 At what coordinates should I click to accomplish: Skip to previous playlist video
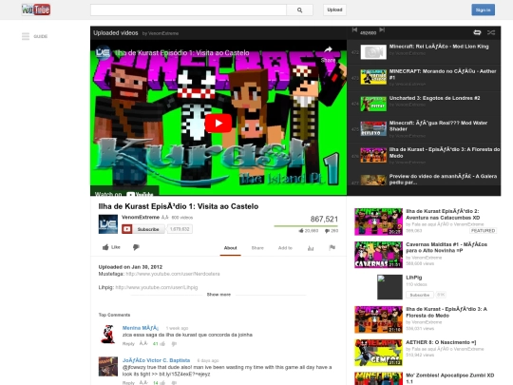354,30
